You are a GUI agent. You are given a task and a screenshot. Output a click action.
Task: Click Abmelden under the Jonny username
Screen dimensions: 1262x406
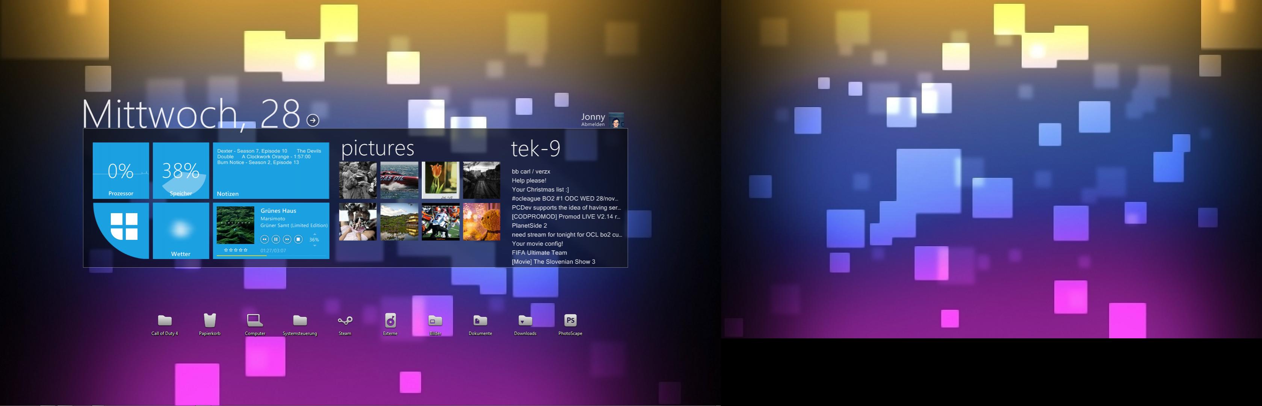(x=593, y=124)
